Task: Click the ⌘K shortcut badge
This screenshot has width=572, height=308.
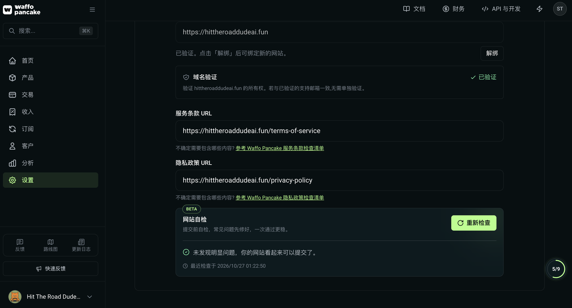Action: 86,31
